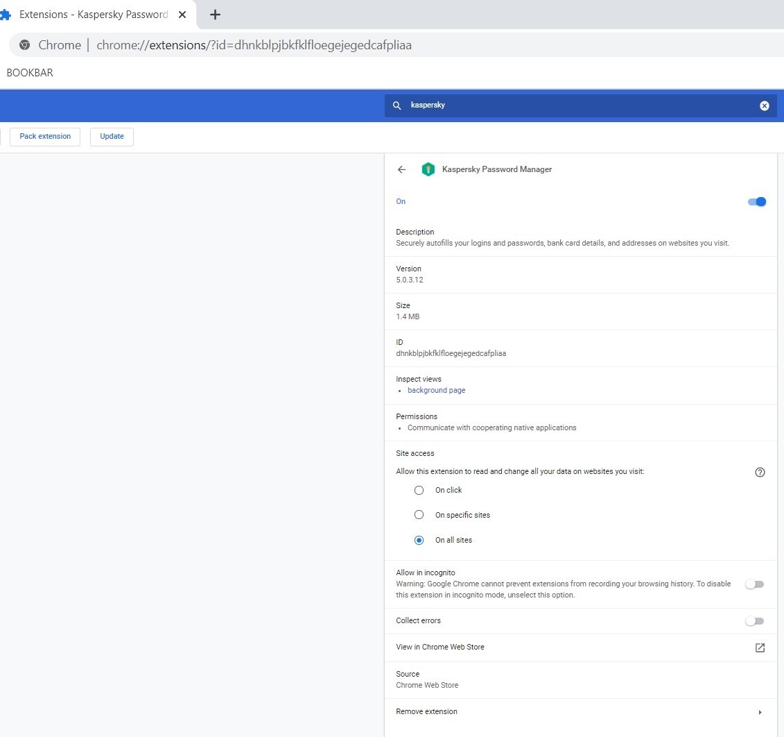
Task: Click the Kaspersky Password Manager shield icon
Action: pos(428,169)
